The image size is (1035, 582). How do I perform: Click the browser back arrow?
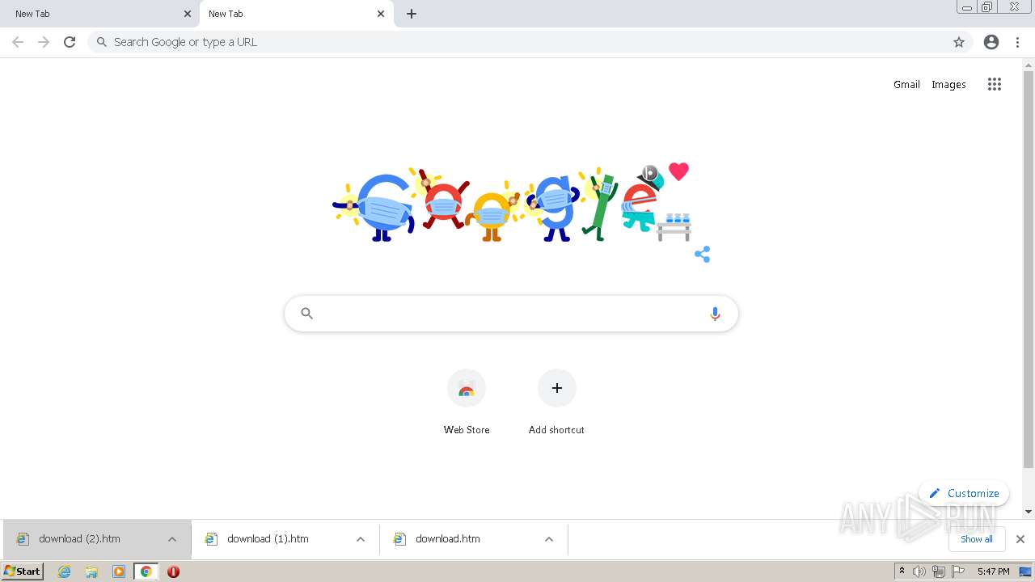coord(18,42)
